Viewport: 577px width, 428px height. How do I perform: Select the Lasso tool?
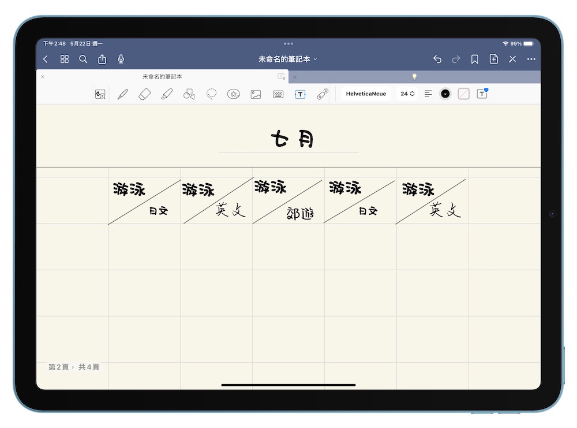(211, 94)
